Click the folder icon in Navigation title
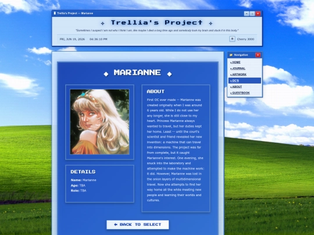This screenshot has height=235, width=314. [231, 55]
